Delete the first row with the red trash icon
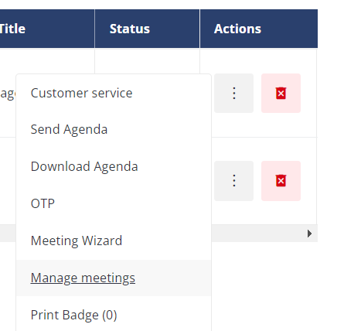The image size is (344, 331). pos(281,94)
